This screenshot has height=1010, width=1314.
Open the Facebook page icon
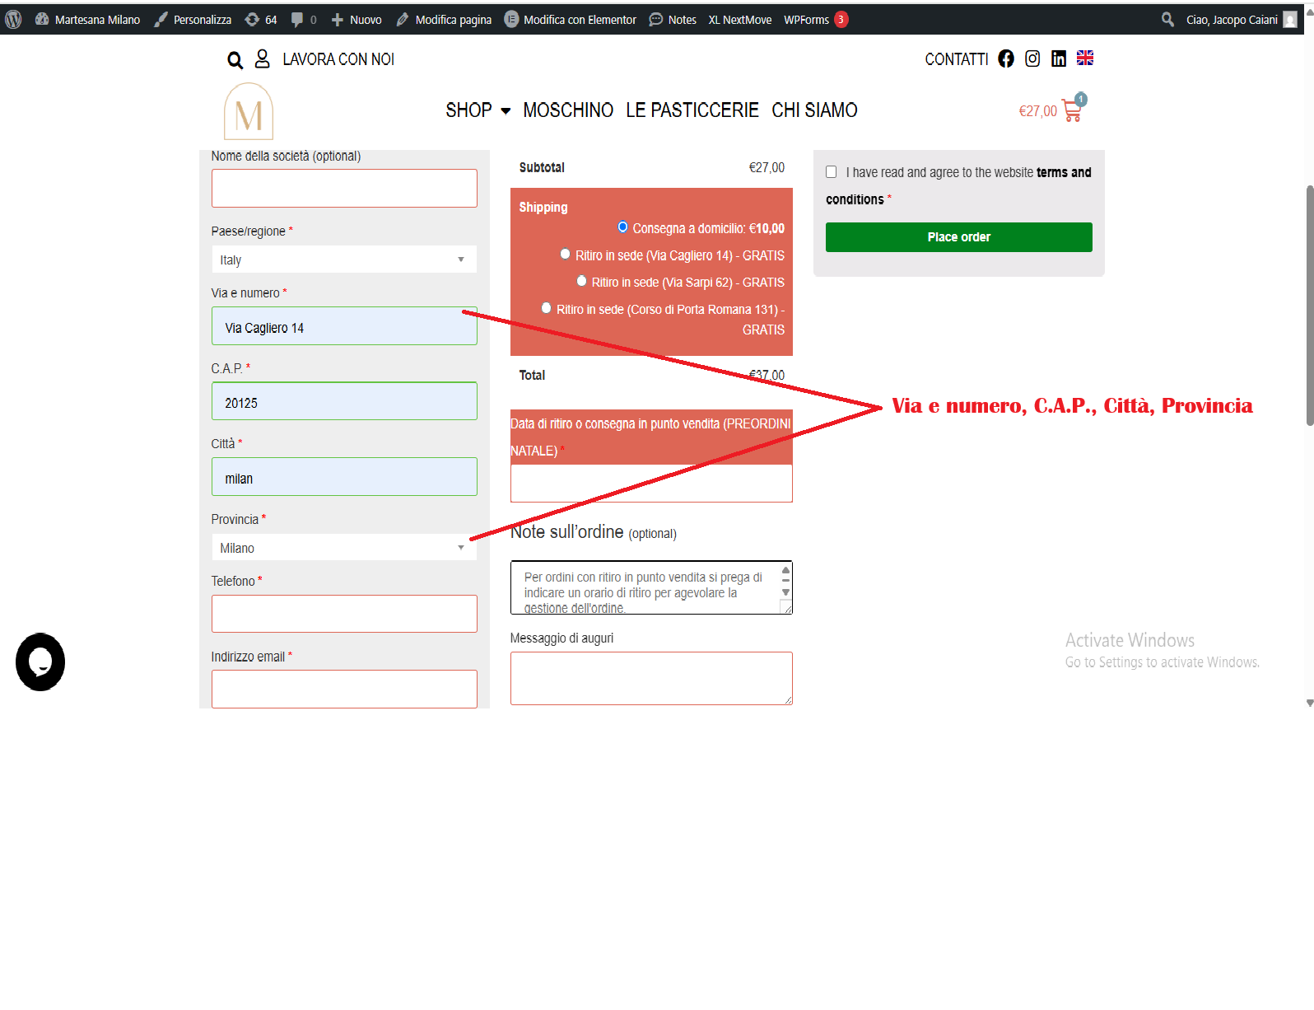(1006, 58)
